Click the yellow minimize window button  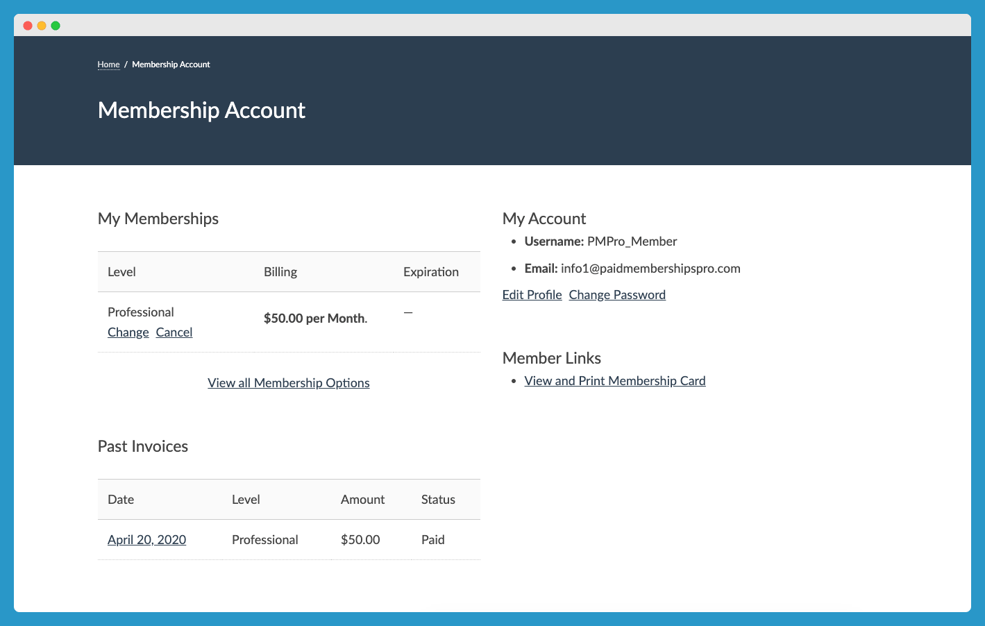pos(41,25)
